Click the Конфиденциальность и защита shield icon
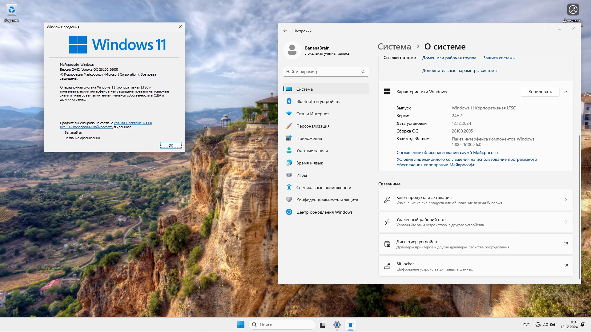This screenshot has width=591, height=332. (x=289, y=200)
